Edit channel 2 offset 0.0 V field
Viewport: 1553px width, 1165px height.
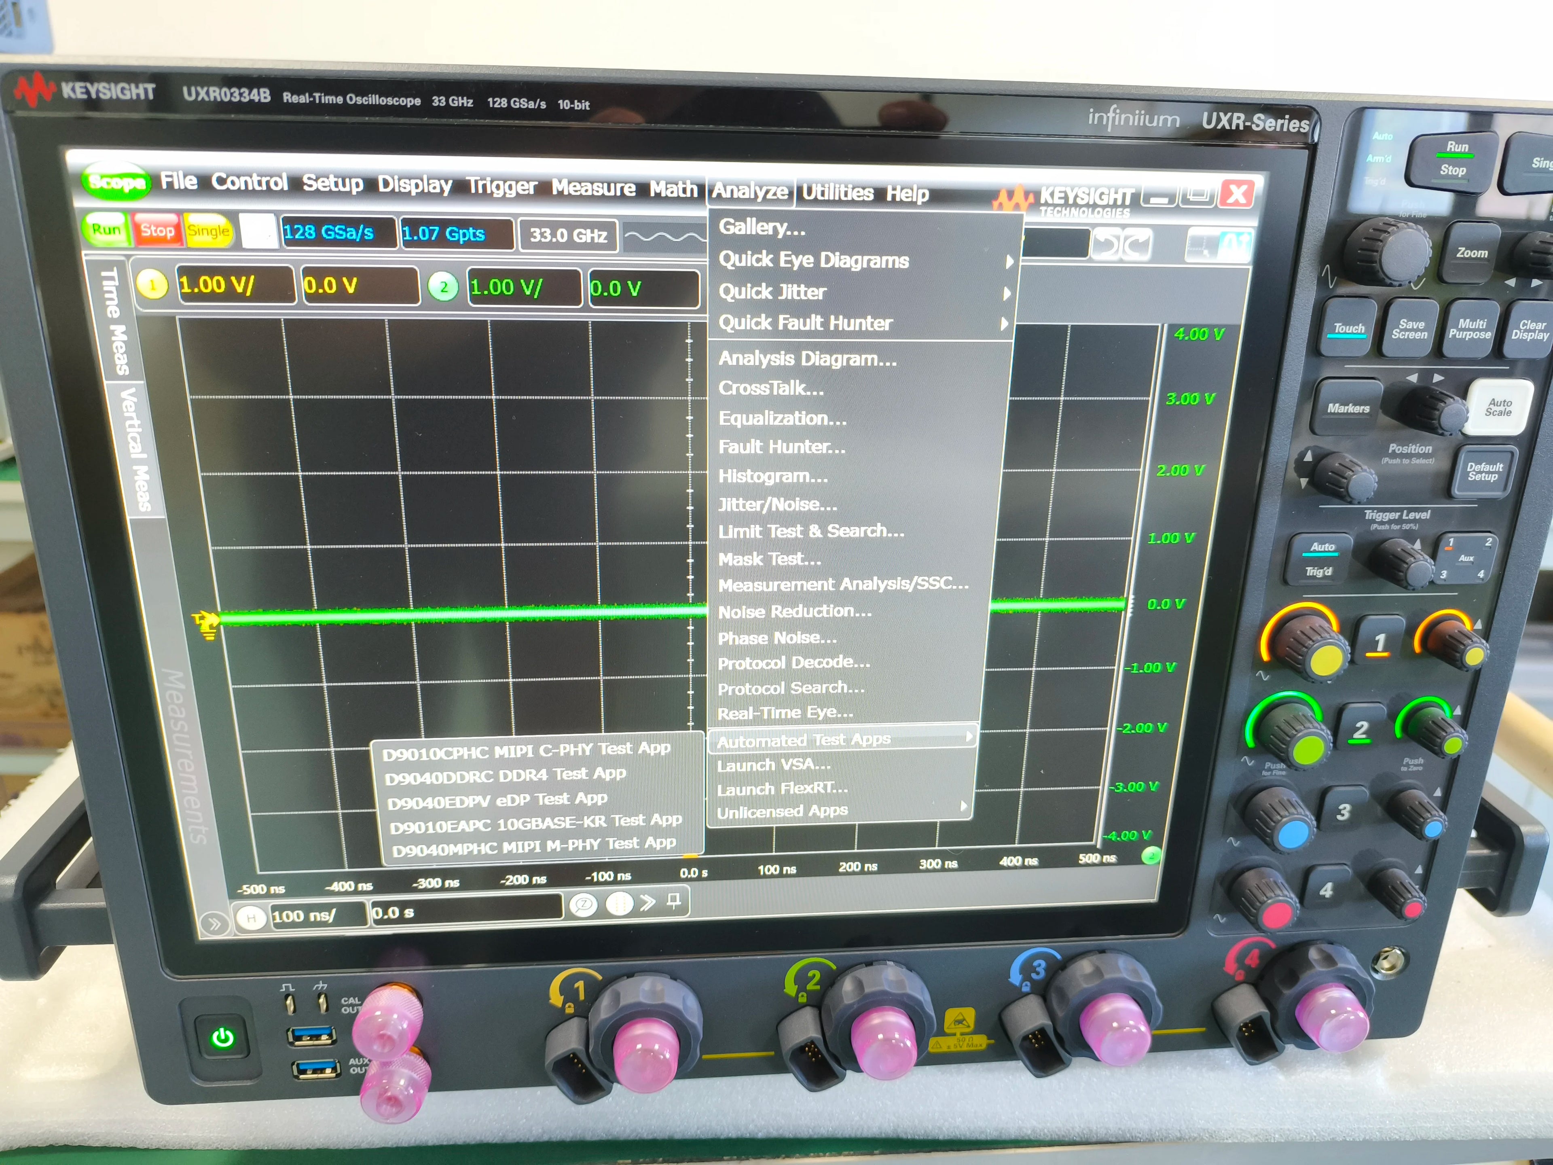coord(644,288)
